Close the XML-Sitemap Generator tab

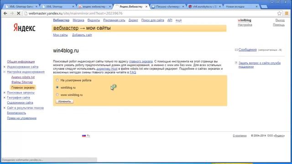tap(36, 6)
